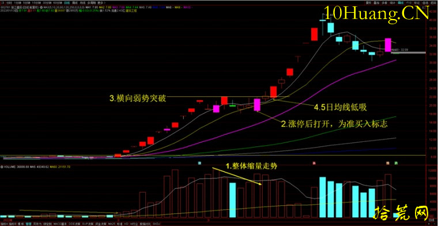The image size is (438, 226).
Task: Select the 60分钟 period tab
Action: click(x=58, y=2)
